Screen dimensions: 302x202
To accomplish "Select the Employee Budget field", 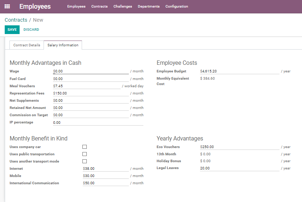I will 240,71.
